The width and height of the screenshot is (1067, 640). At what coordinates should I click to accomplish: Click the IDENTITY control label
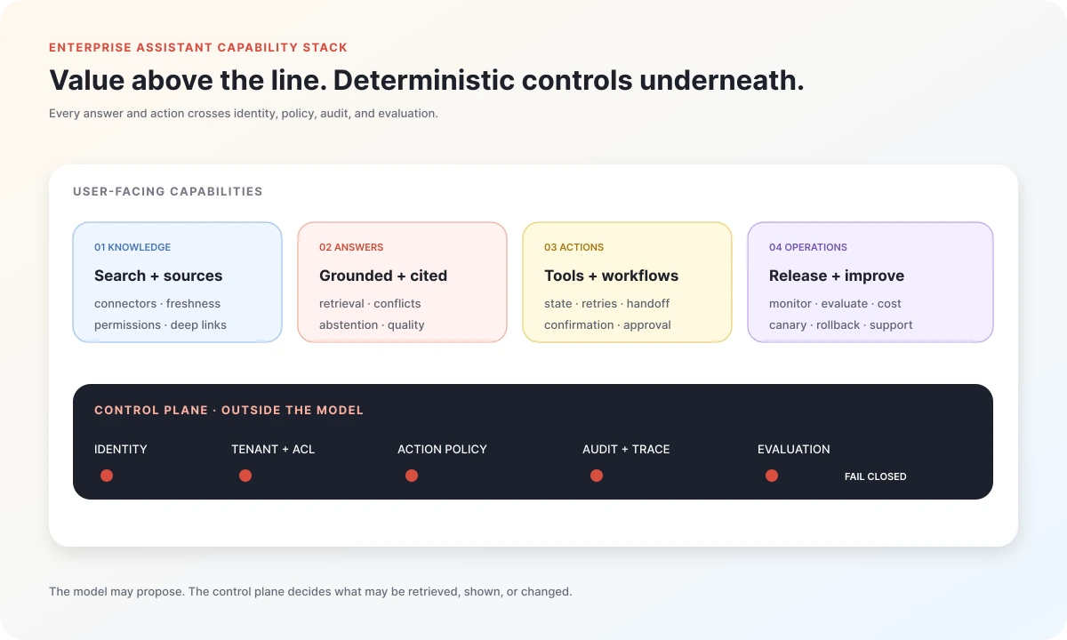[121, 449]
